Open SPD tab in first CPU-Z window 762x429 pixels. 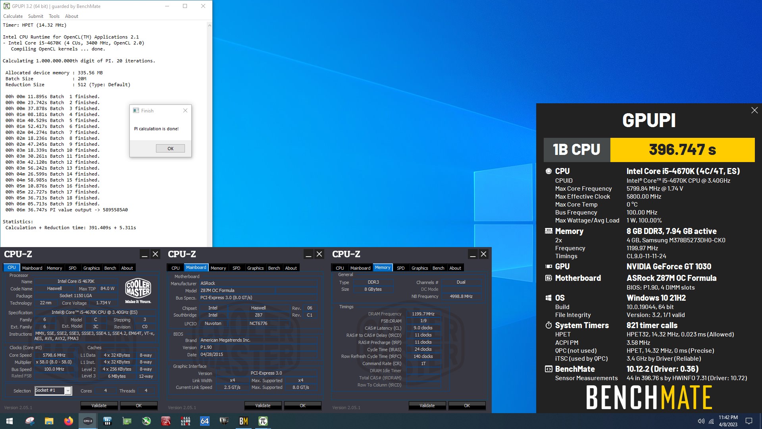click(73, 268)
